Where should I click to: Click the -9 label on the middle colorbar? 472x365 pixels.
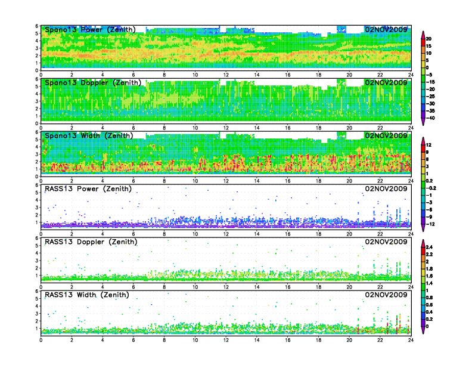click(429, 217)
